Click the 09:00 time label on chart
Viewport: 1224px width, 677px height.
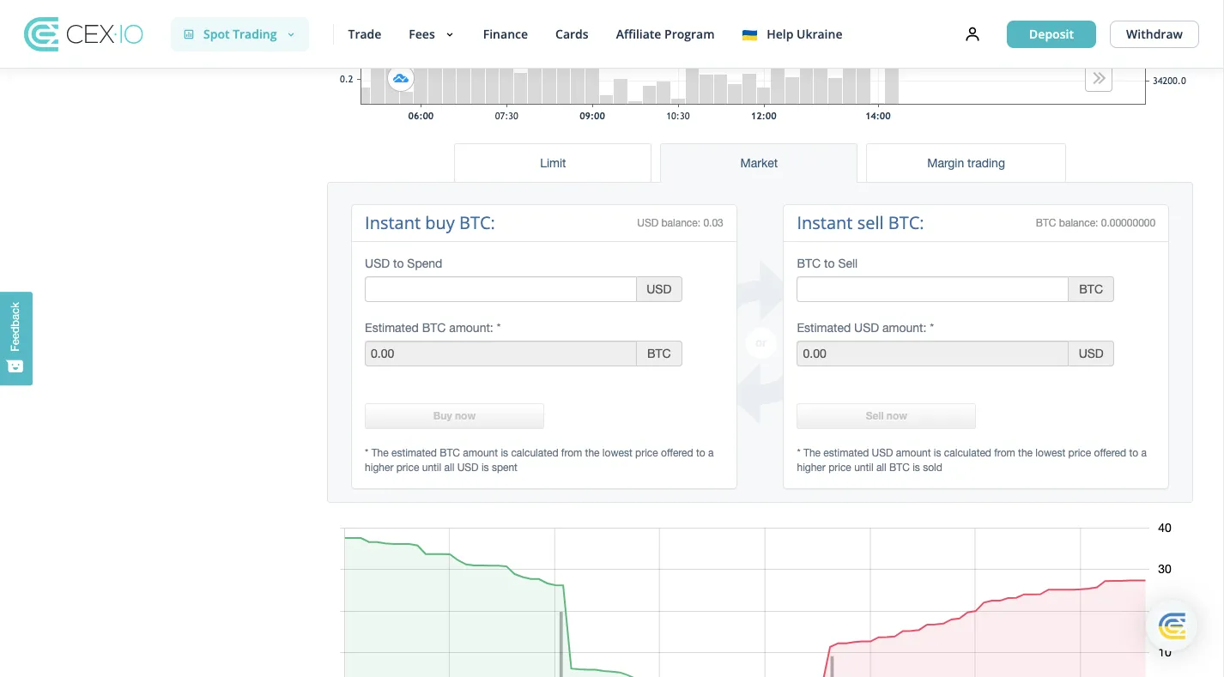click(x=592, y=116)
